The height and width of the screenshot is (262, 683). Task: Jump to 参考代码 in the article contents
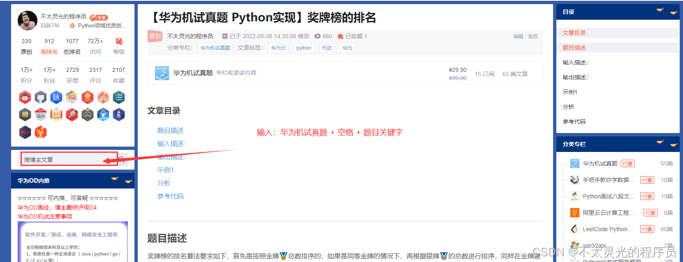pos(170,196)
